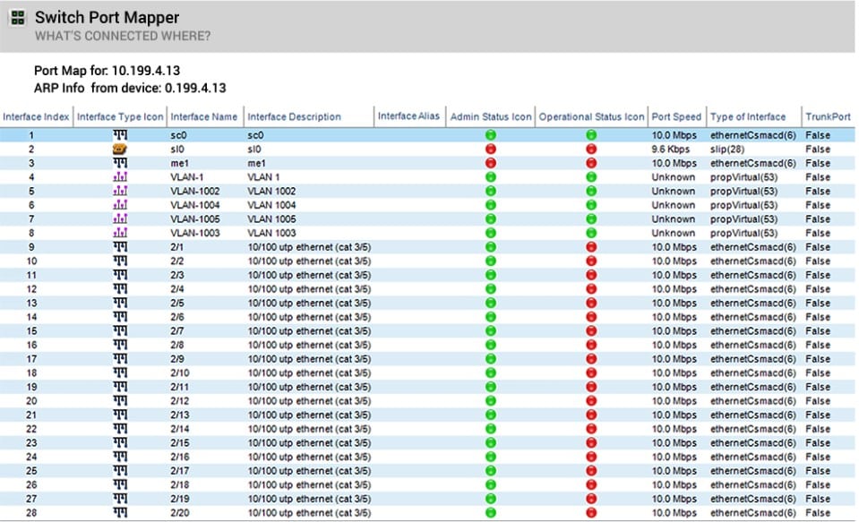The height and width of the screenshot is (522, 859).
Task: Click the VLAN icon in VLAN-1 row
Action: pyautogui.click(x=120, y=177)
